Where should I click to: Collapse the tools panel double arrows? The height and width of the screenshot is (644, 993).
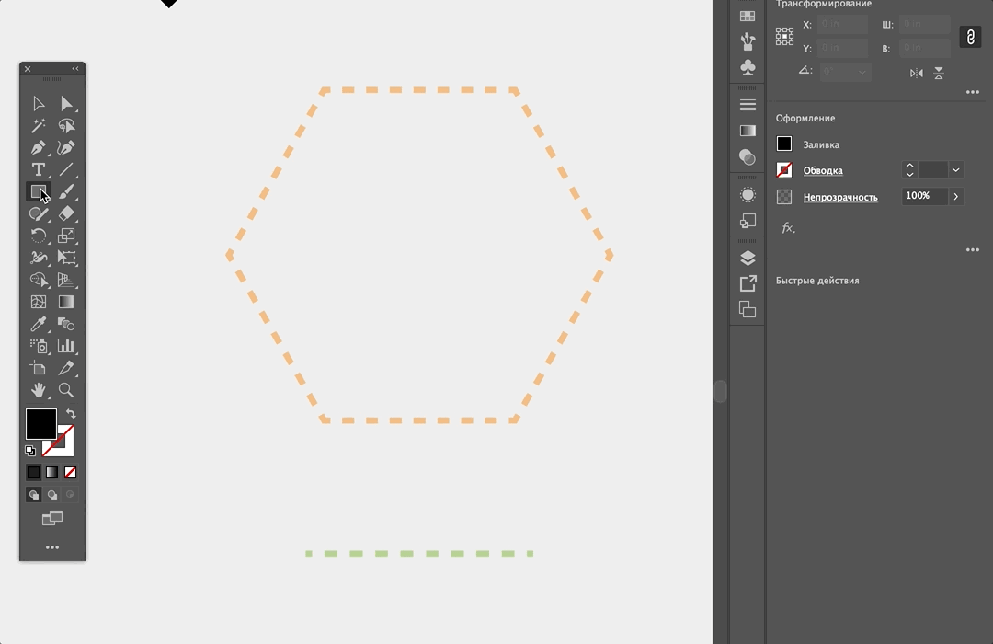pyautogui.click(x=75, y=68)
